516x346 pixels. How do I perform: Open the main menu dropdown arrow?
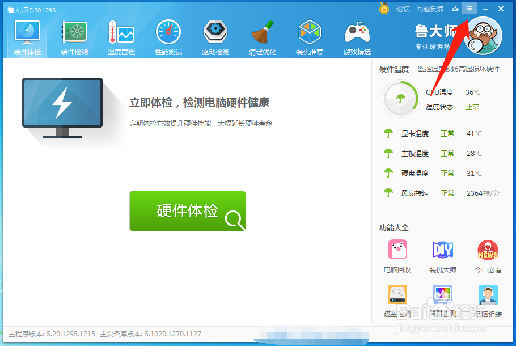pos(470,9)
